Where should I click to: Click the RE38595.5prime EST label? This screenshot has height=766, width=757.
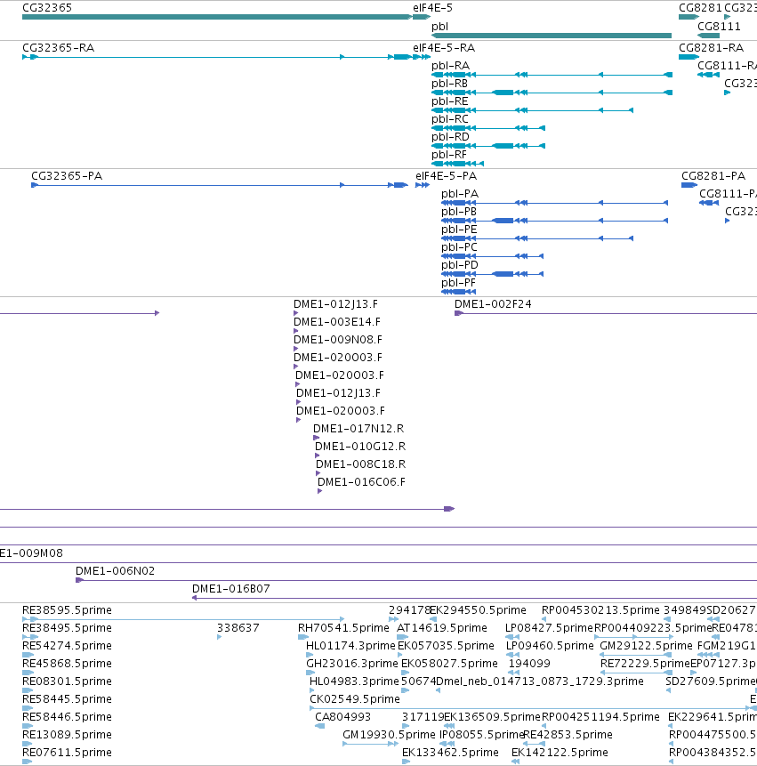click(x=67, y=610)
